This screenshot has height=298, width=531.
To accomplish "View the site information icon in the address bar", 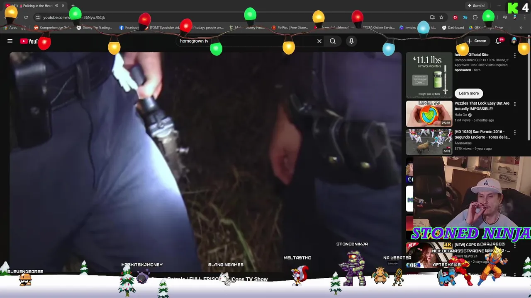I will (x=38, y=17).
